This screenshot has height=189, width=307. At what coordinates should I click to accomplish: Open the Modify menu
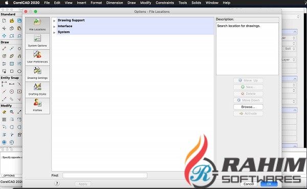click(x=145, y=3)
